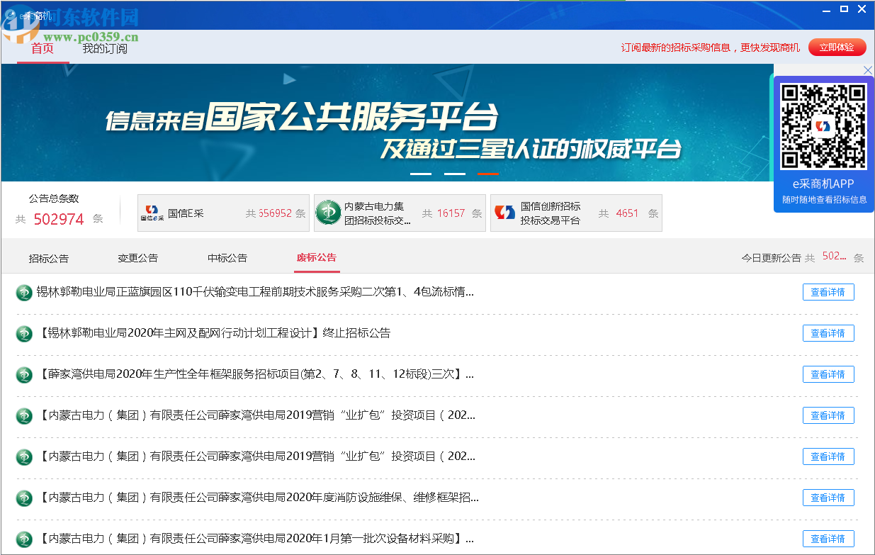Click the 国信E采 logo icon

point(151,213)
